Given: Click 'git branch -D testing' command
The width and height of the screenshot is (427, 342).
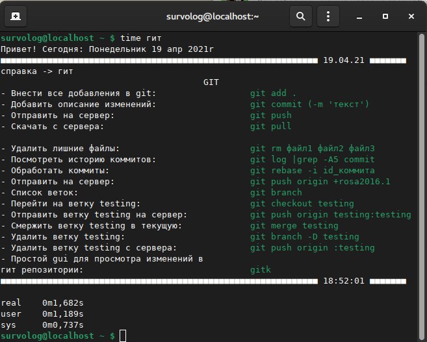Looking at the screenshot, I should click(x=305, y=236).
